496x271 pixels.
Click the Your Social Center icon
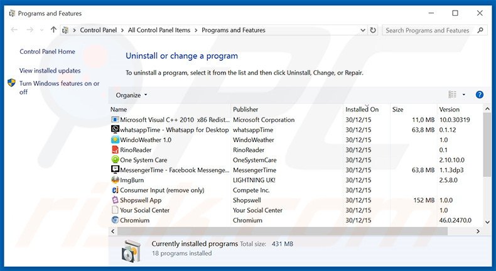click(115, 210)
